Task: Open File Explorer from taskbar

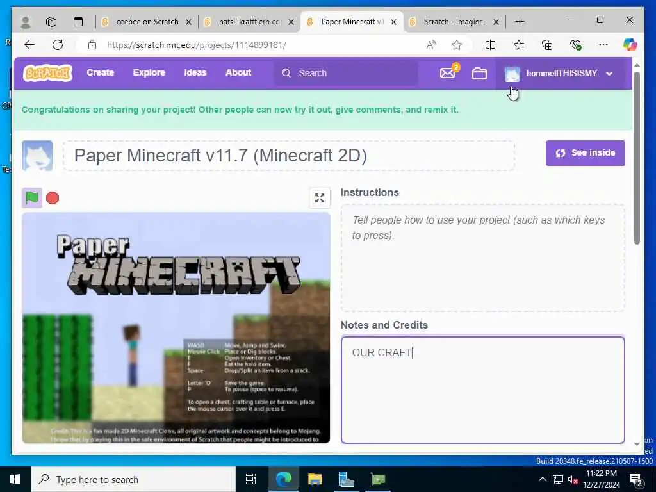Action: pos(315,479)
